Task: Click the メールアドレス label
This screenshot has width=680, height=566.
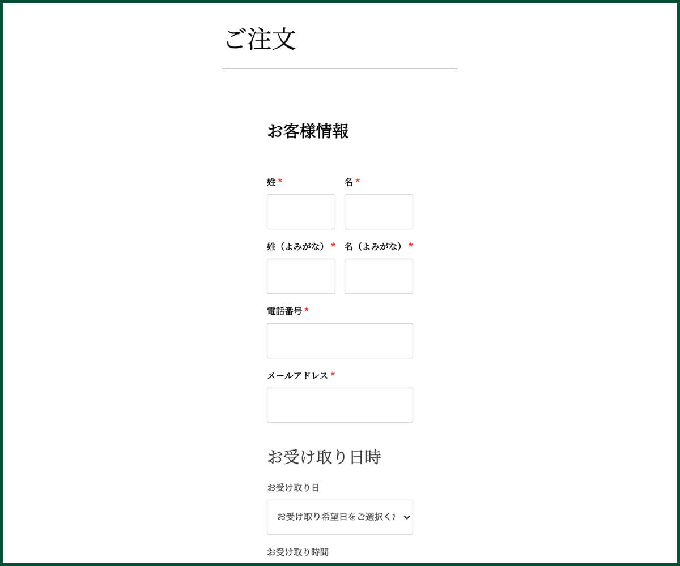Action: (x=297, y=375)
